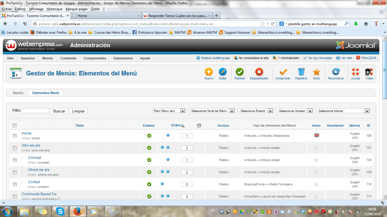Open the Sitio admin menu
This screenshot has width=387, height=217.
pos(10,58)
